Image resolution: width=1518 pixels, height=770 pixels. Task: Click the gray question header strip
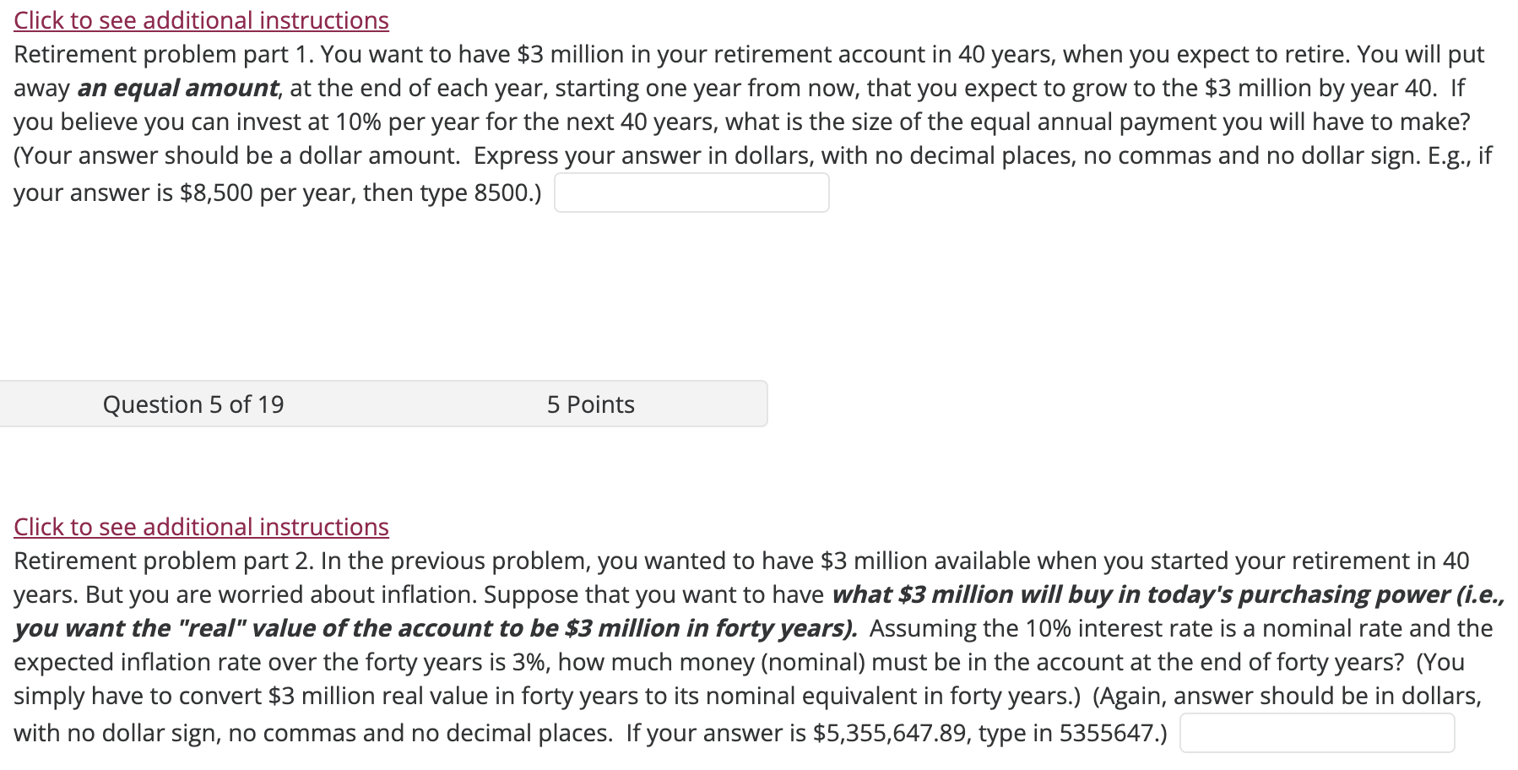[384, 404]
